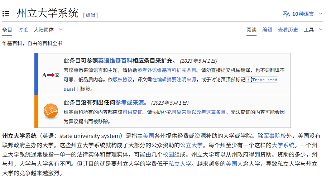Image resolution: width=326 pixels, height=182 pixels.
Task: Open the 英语维基百科 link
Action: [x=115, y=61]
